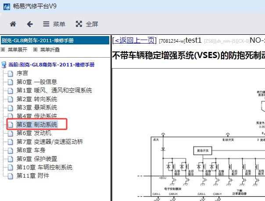Click the page icon beside 第10章
Viewport: 265px width, 201px height.
pyautogui.click(x=10, y=168)
